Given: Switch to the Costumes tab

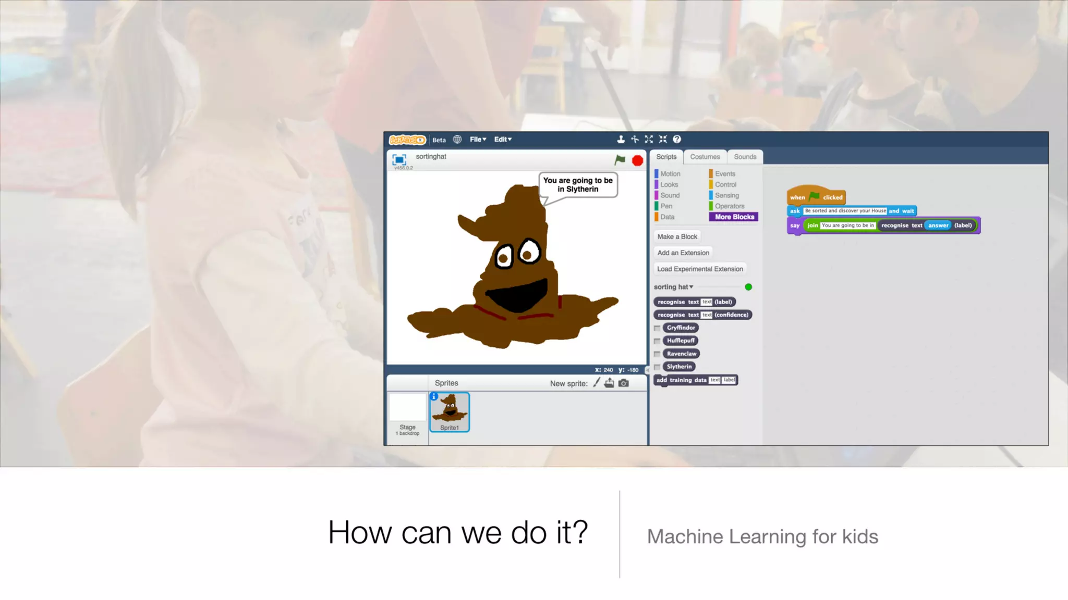Looking at the screenshot, I should click(705, 157).
